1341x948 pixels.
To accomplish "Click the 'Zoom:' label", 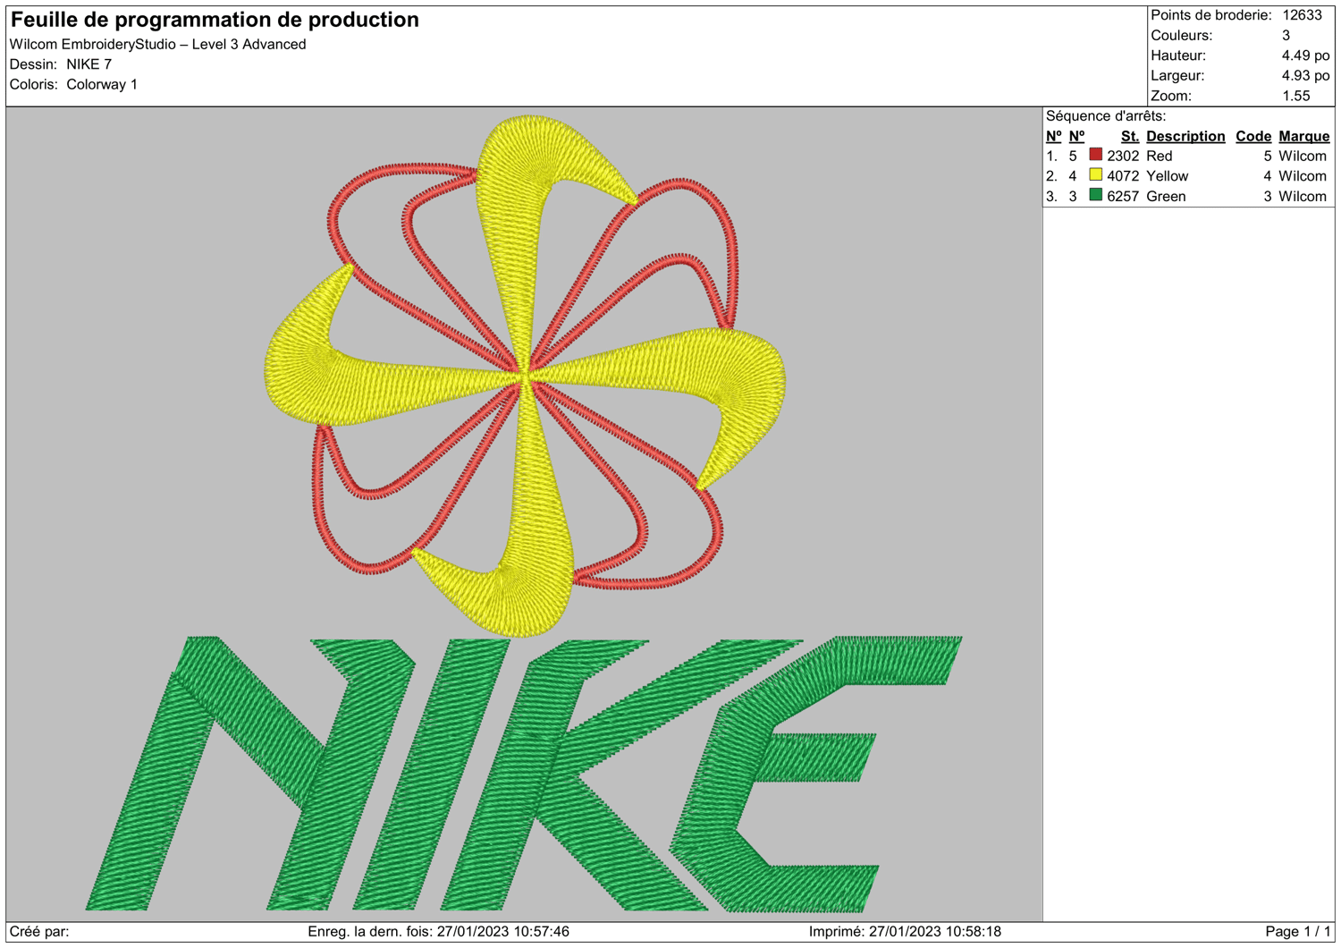I will click(x=1170, y=96).
